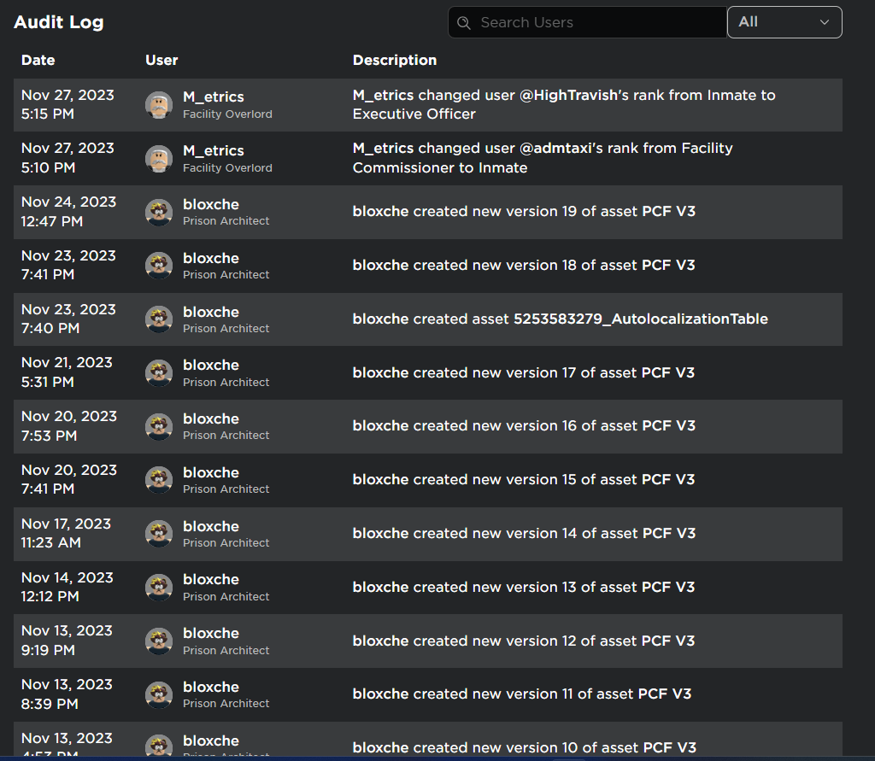The image size is (875, 761).
Task: Click bloxche's avatar on the Nov 24 entry
Action: pos(158,213)
